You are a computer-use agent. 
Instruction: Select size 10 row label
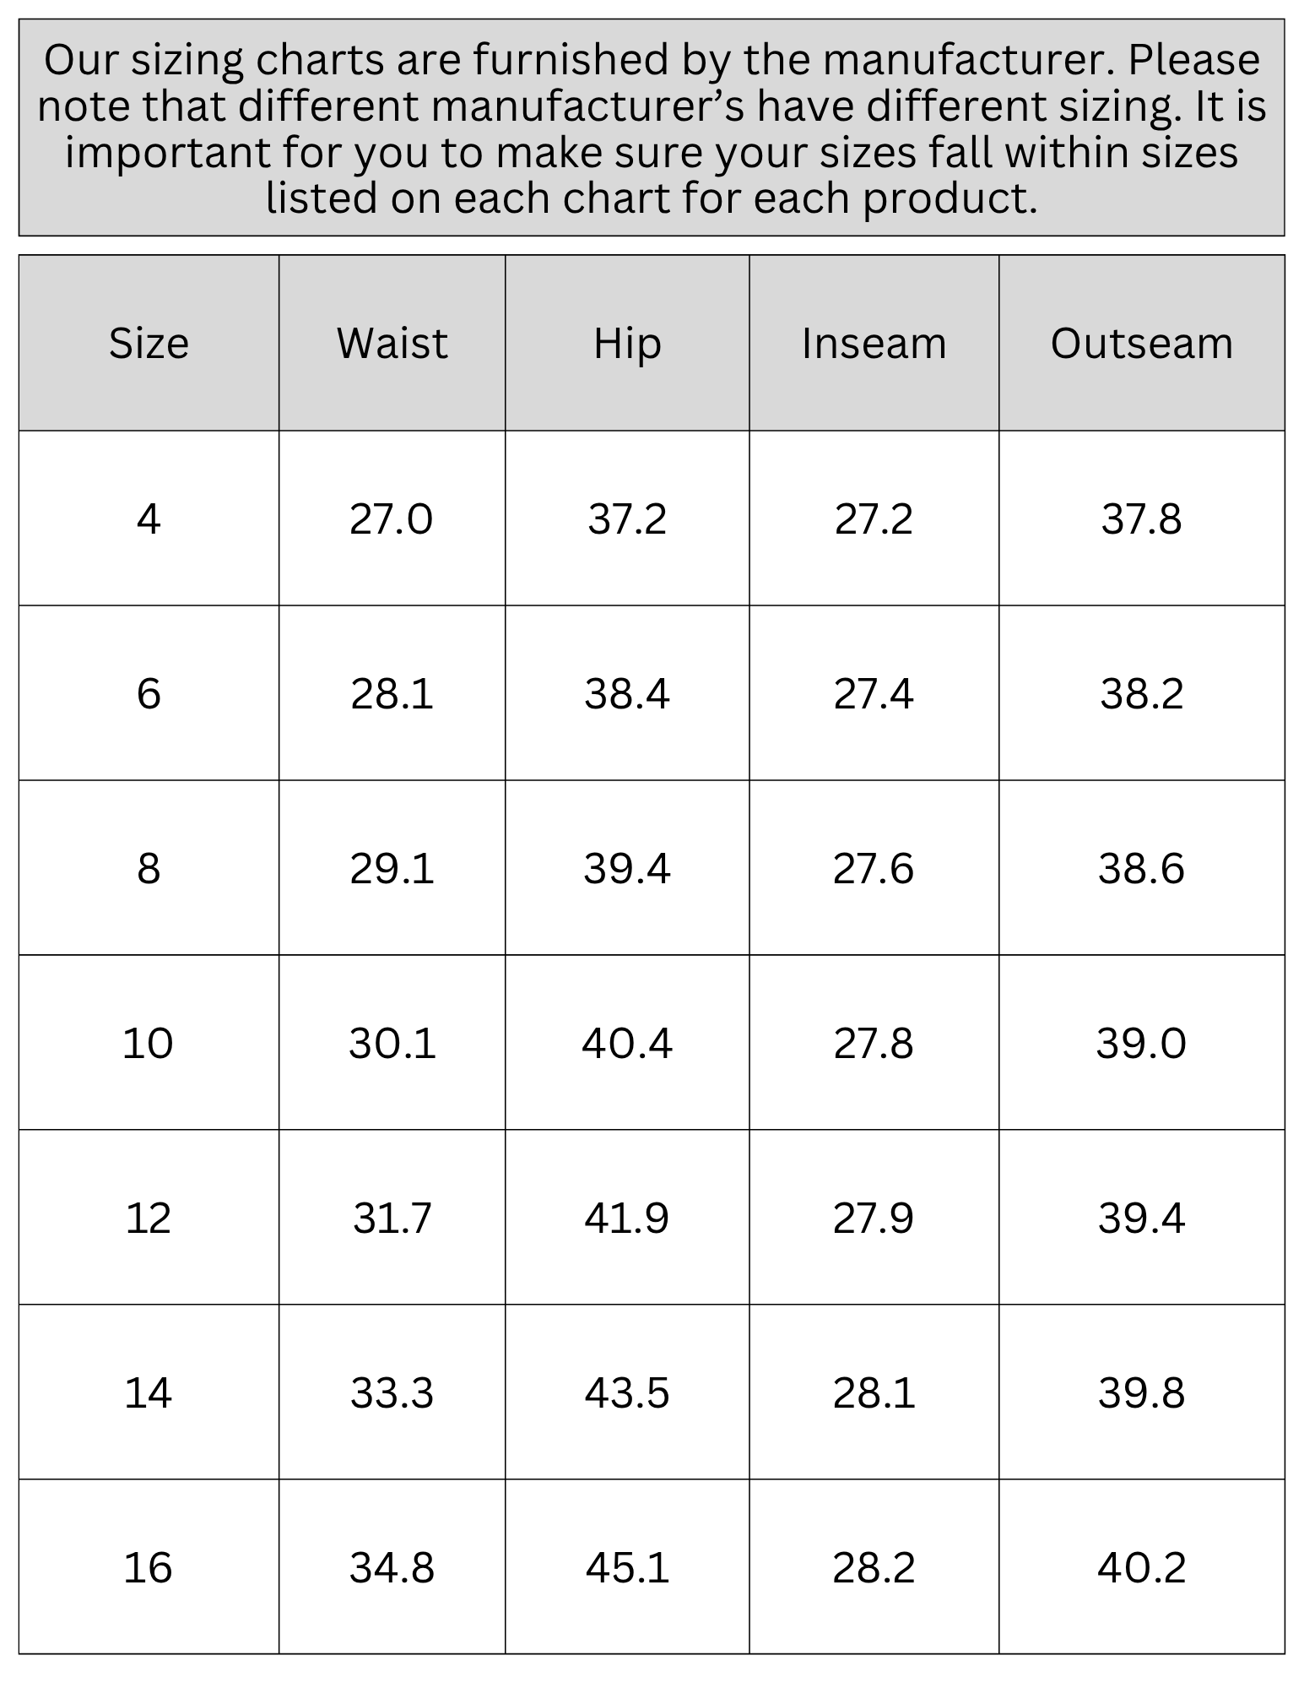(x=149, y=1044)
